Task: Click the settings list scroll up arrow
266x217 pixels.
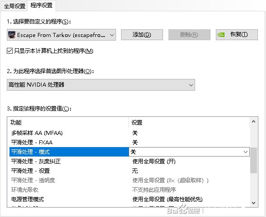Action: click(x=254, y=121)
